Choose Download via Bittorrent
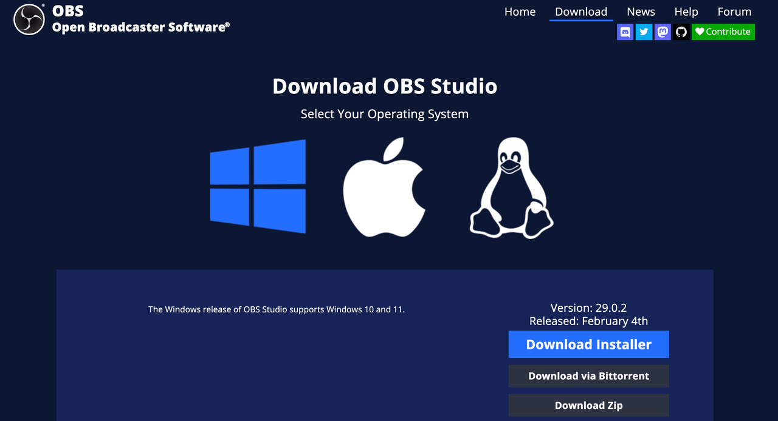This screenshot has width=778, height=421. pos(588,376)
